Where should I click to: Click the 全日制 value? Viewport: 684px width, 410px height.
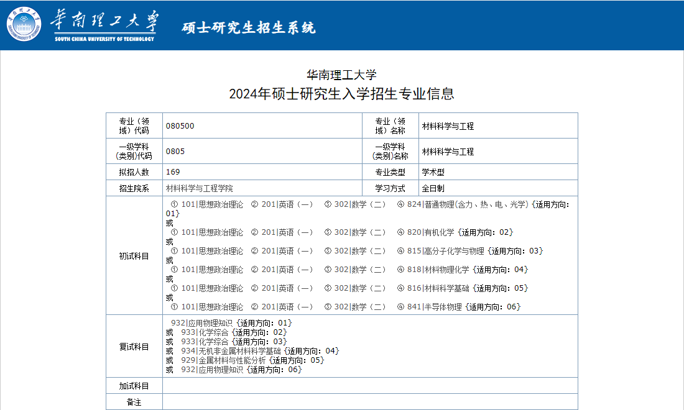click(433, 188)
